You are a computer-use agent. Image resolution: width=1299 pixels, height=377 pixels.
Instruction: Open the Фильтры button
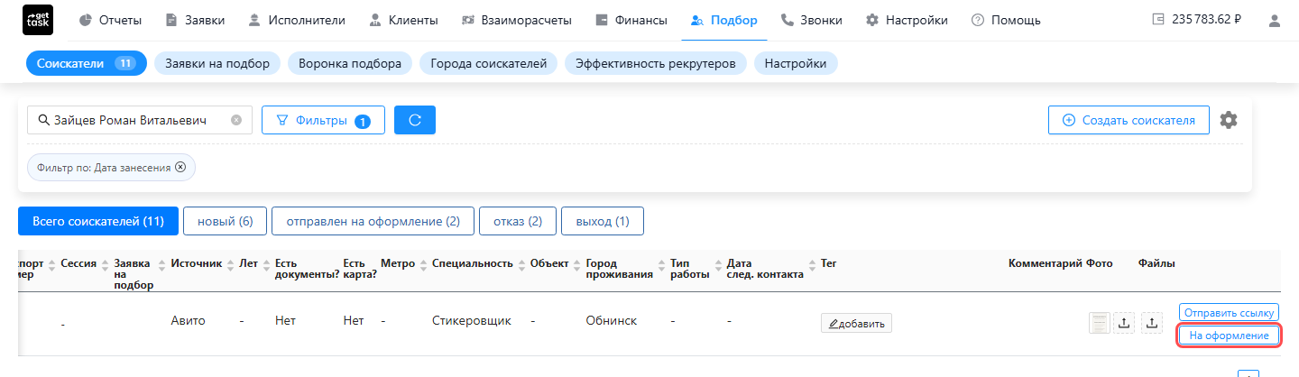point(323,120)
